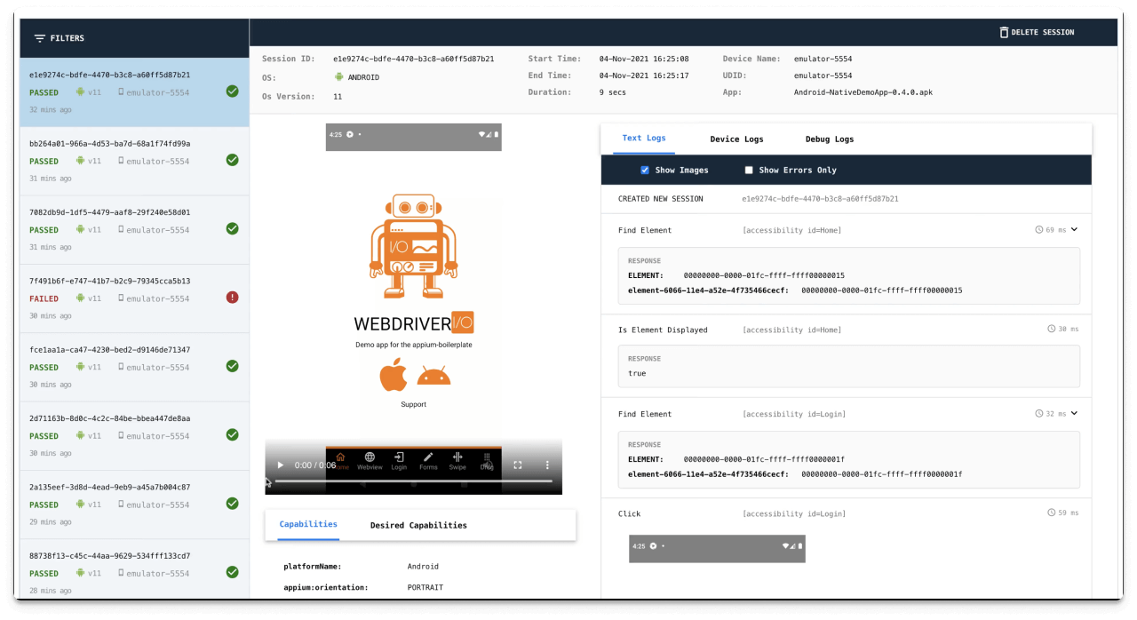Open session fce1aa1a-ca47-4230 in list
Viewport: 1137px width, 620px height.
click(134, 367)
